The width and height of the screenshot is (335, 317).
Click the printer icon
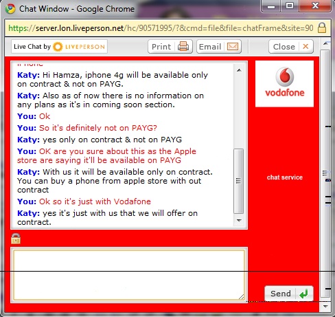click(183, 47)
